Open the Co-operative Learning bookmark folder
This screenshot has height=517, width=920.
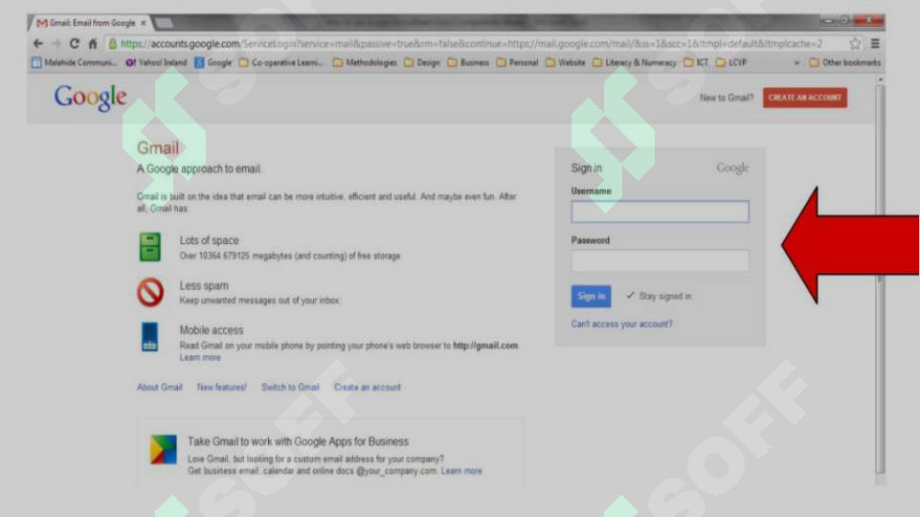tap(281, 62)
